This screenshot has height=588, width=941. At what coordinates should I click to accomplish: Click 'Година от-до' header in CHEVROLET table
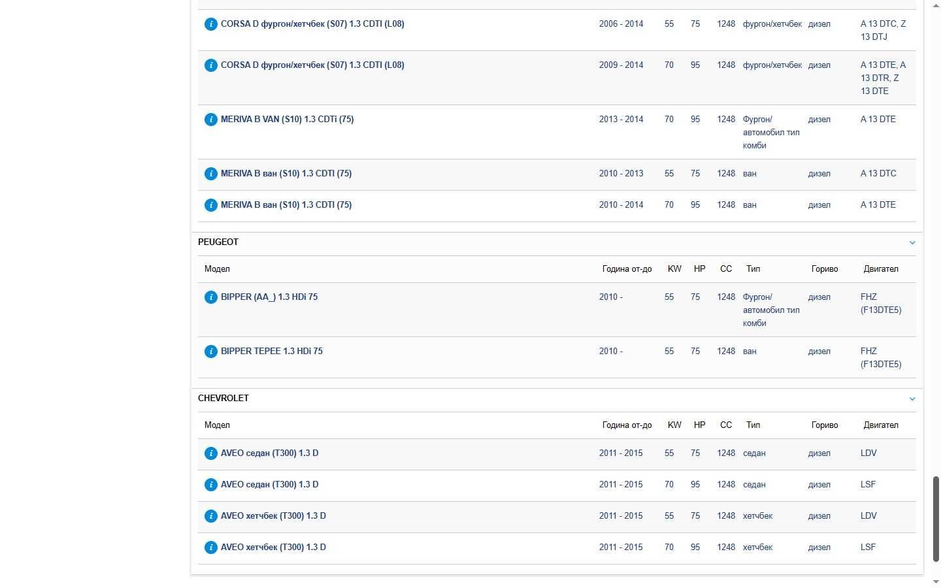tap(627, 425)
